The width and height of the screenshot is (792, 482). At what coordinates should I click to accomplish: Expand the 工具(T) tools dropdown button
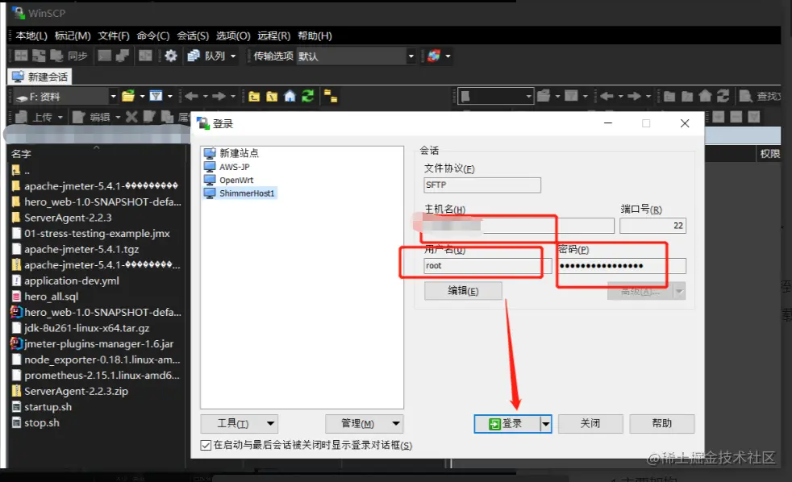point(239,423)
